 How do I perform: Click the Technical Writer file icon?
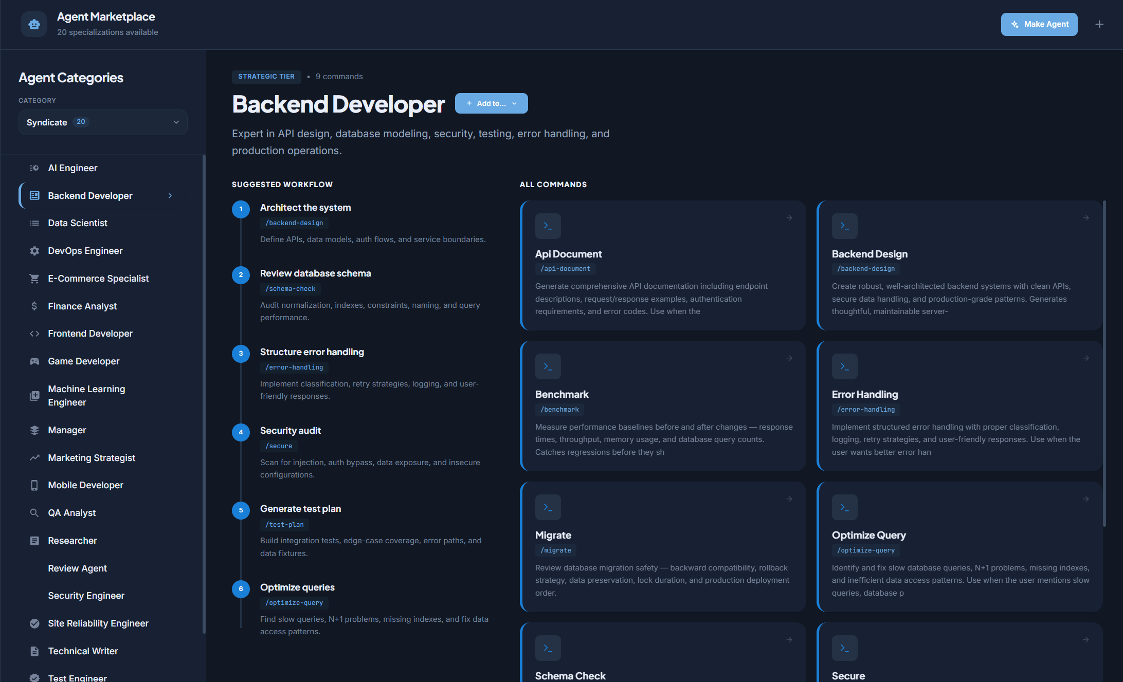pyautogui.click(x=34, y=651)
